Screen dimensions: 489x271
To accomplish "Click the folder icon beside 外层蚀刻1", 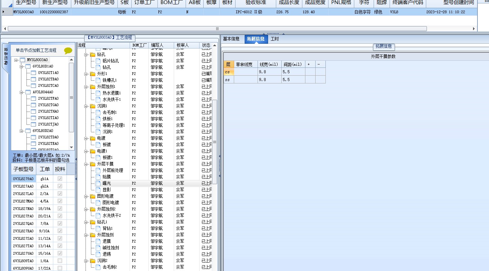I will tap(93, 86).
